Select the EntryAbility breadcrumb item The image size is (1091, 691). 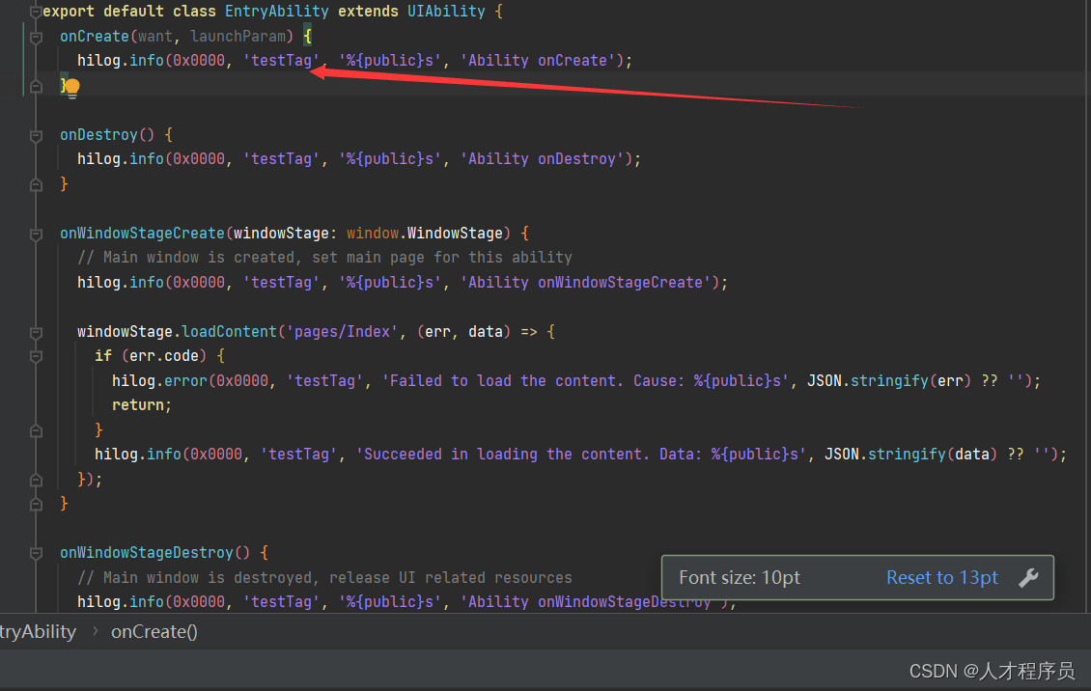pyautogui.click(x=39, y=632)
